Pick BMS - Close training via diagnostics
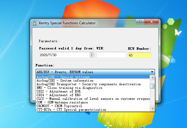This screenshot has width=187, height=128. click(x=93, y=88)
